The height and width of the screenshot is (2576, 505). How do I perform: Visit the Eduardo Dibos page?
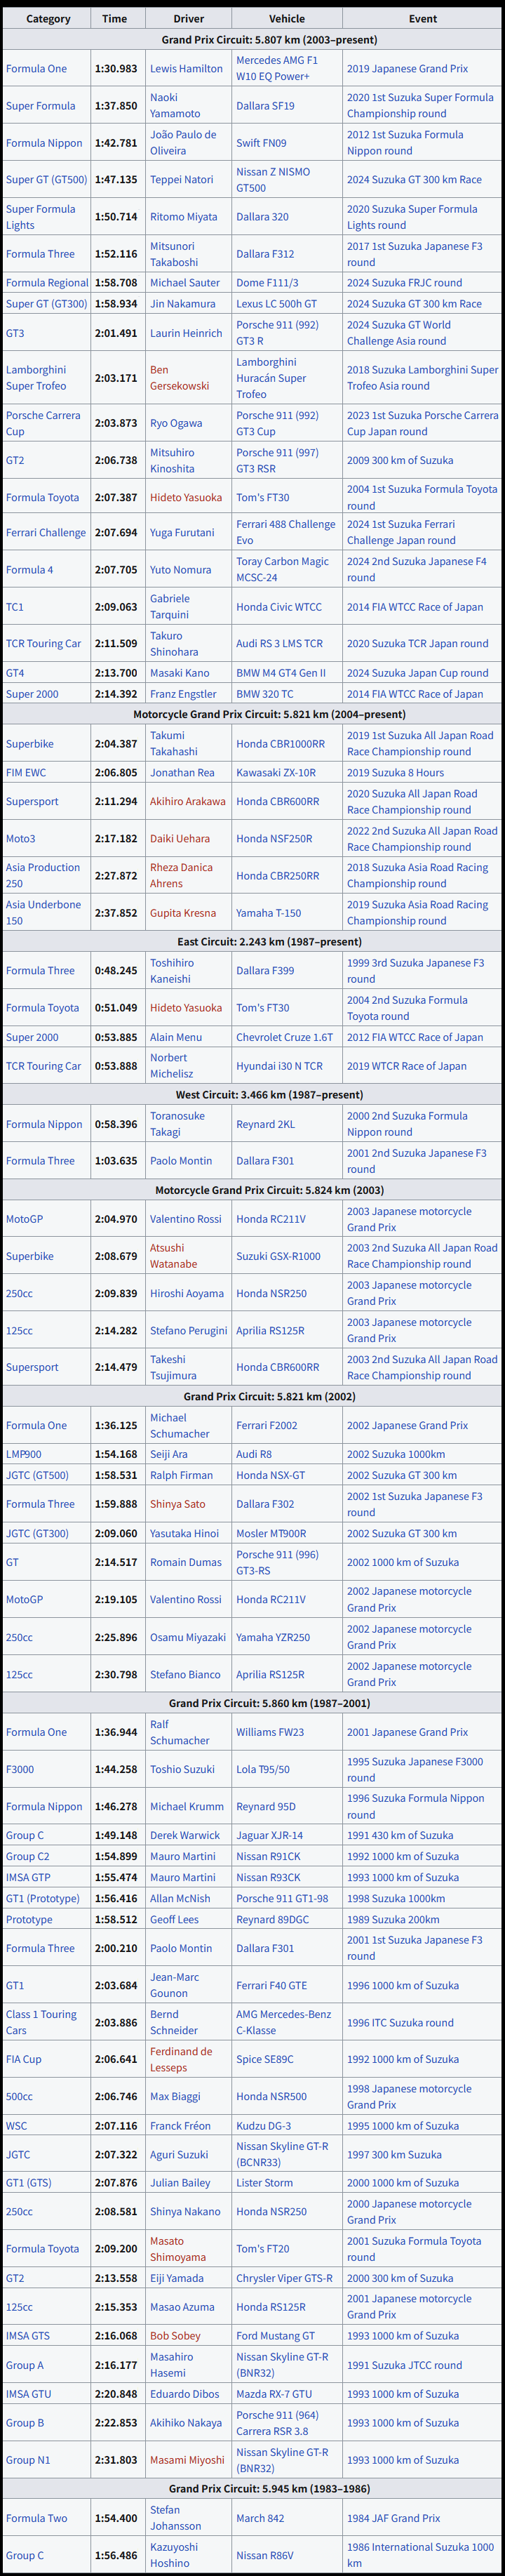point(184,2395)
